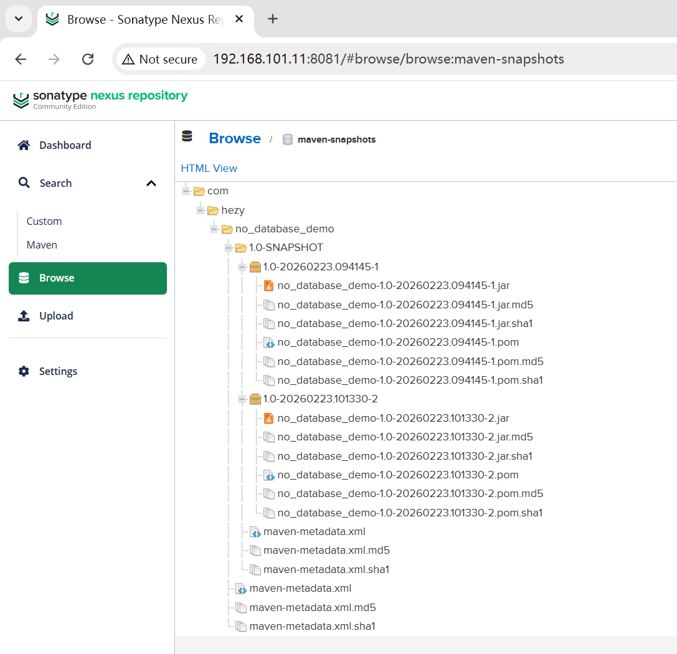Click the Settings gear icon
677x654 pixels.
coord(24,371)
